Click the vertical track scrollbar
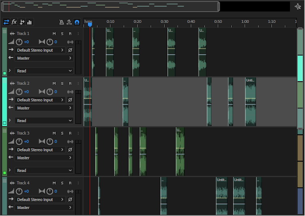Viewport: 305px width, 216px height. (300, 78)
